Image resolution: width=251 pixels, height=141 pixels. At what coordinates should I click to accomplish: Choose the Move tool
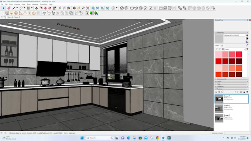coord(45,8)
